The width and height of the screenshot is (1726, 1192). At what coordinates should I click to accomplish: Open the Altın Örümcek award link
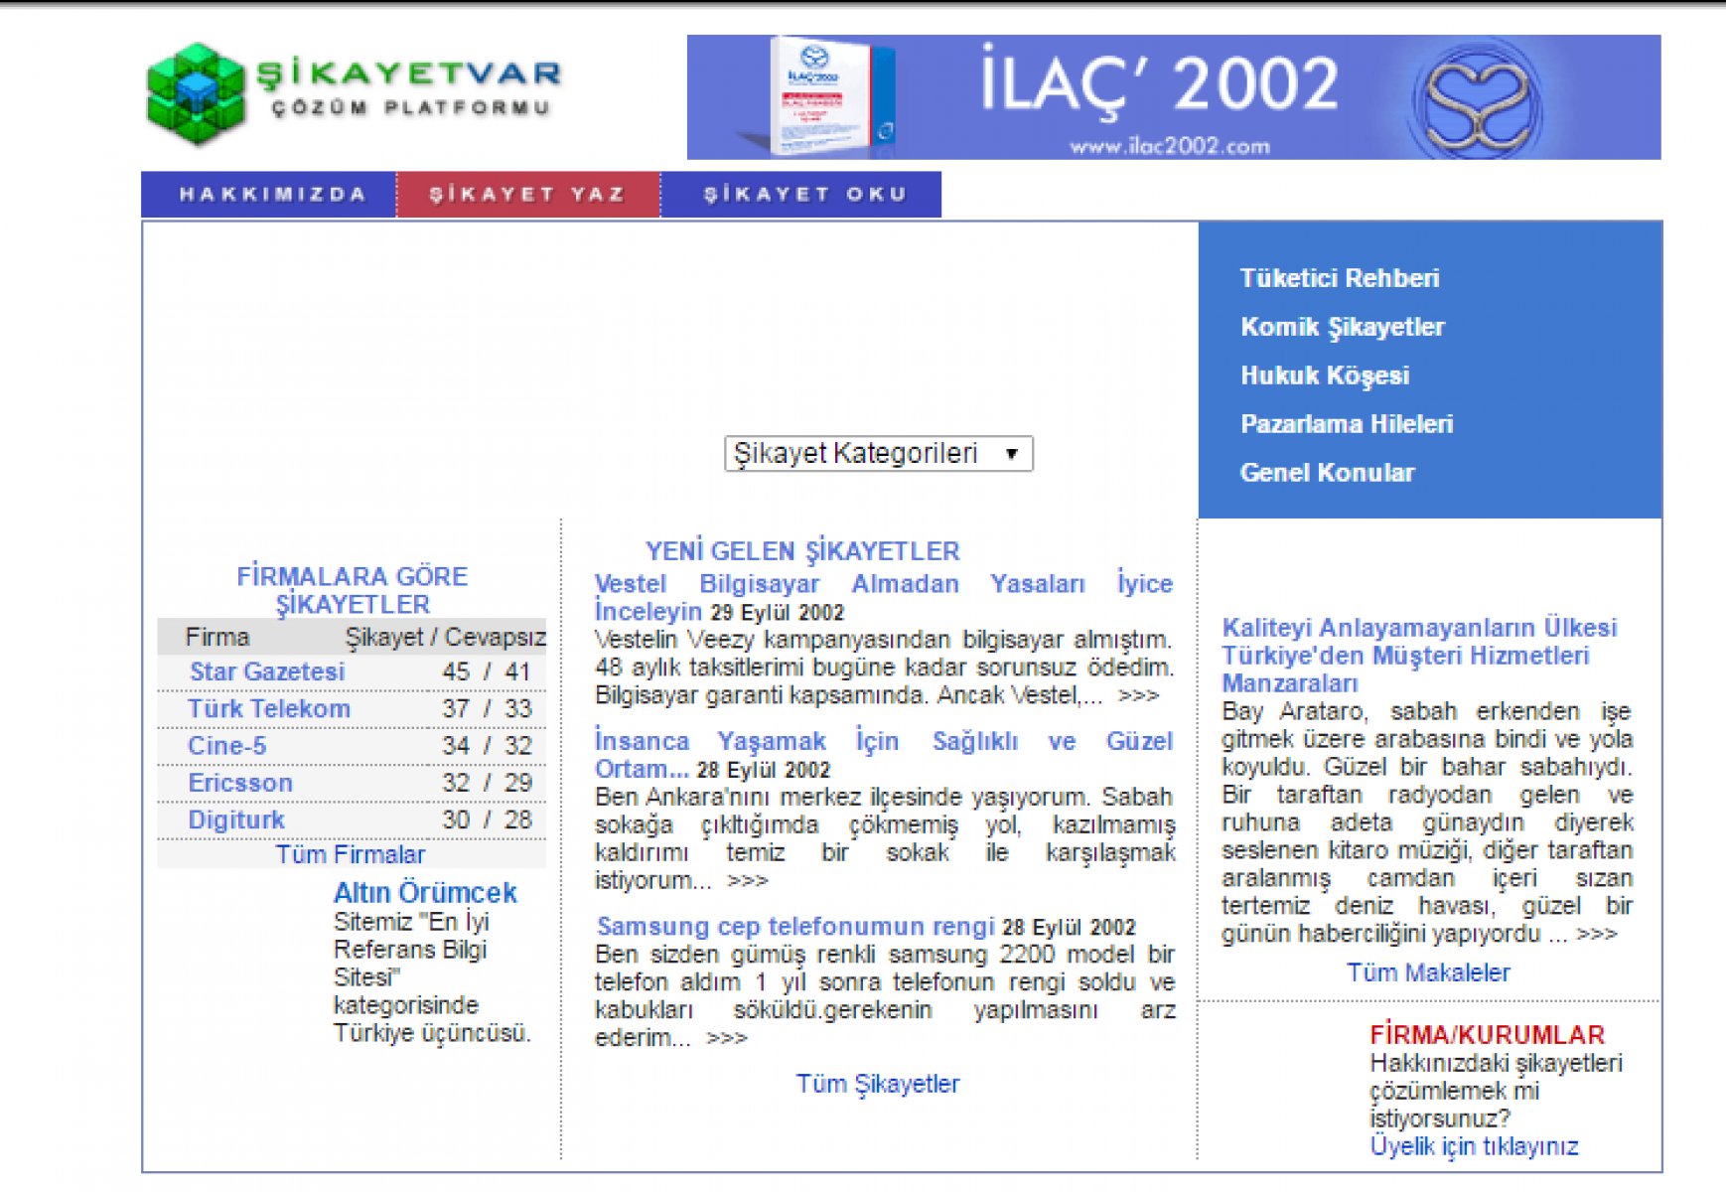tap(424, 893)
